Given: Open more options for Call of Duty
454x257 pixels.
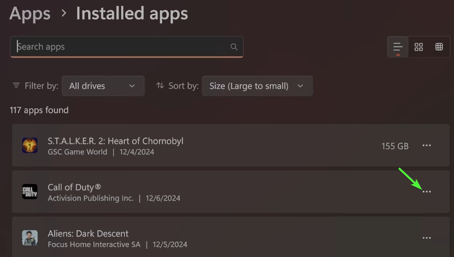Looking at the screenshot, I should 427,191.
